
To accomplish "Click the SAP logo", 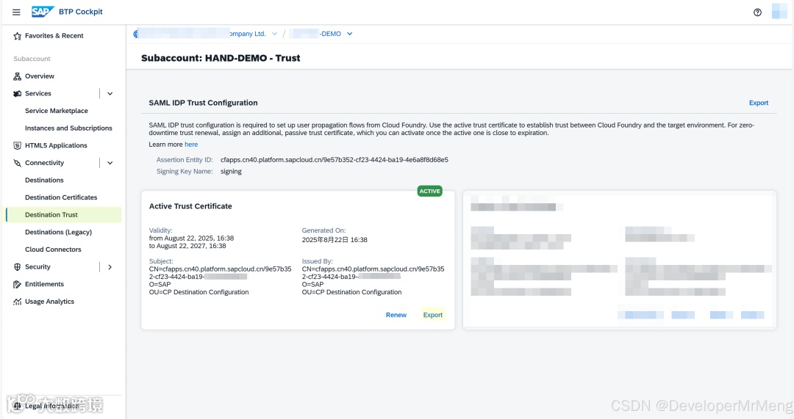I will click(43, 12).
